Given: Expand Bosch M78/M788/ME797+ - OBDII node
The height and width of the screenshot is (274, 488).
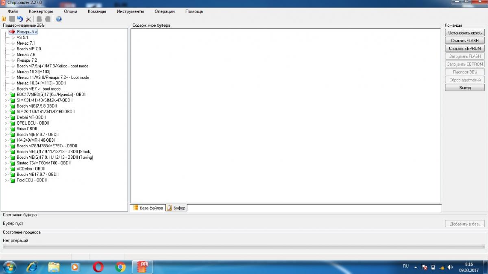Looking at the screenshot, I should click(6, 146).
